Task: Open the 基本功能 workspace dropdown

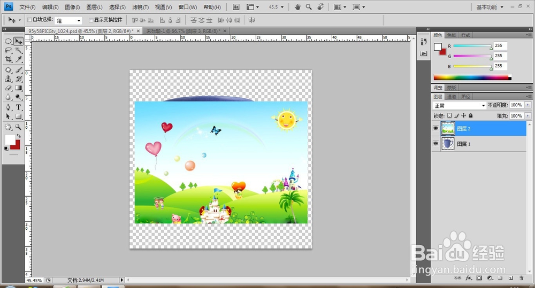Action: [x=490, y=7]
